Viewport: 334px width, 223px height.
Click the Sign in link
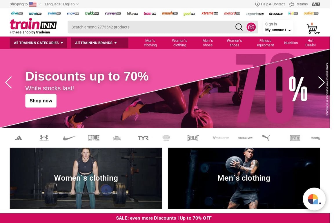(271, 24)
